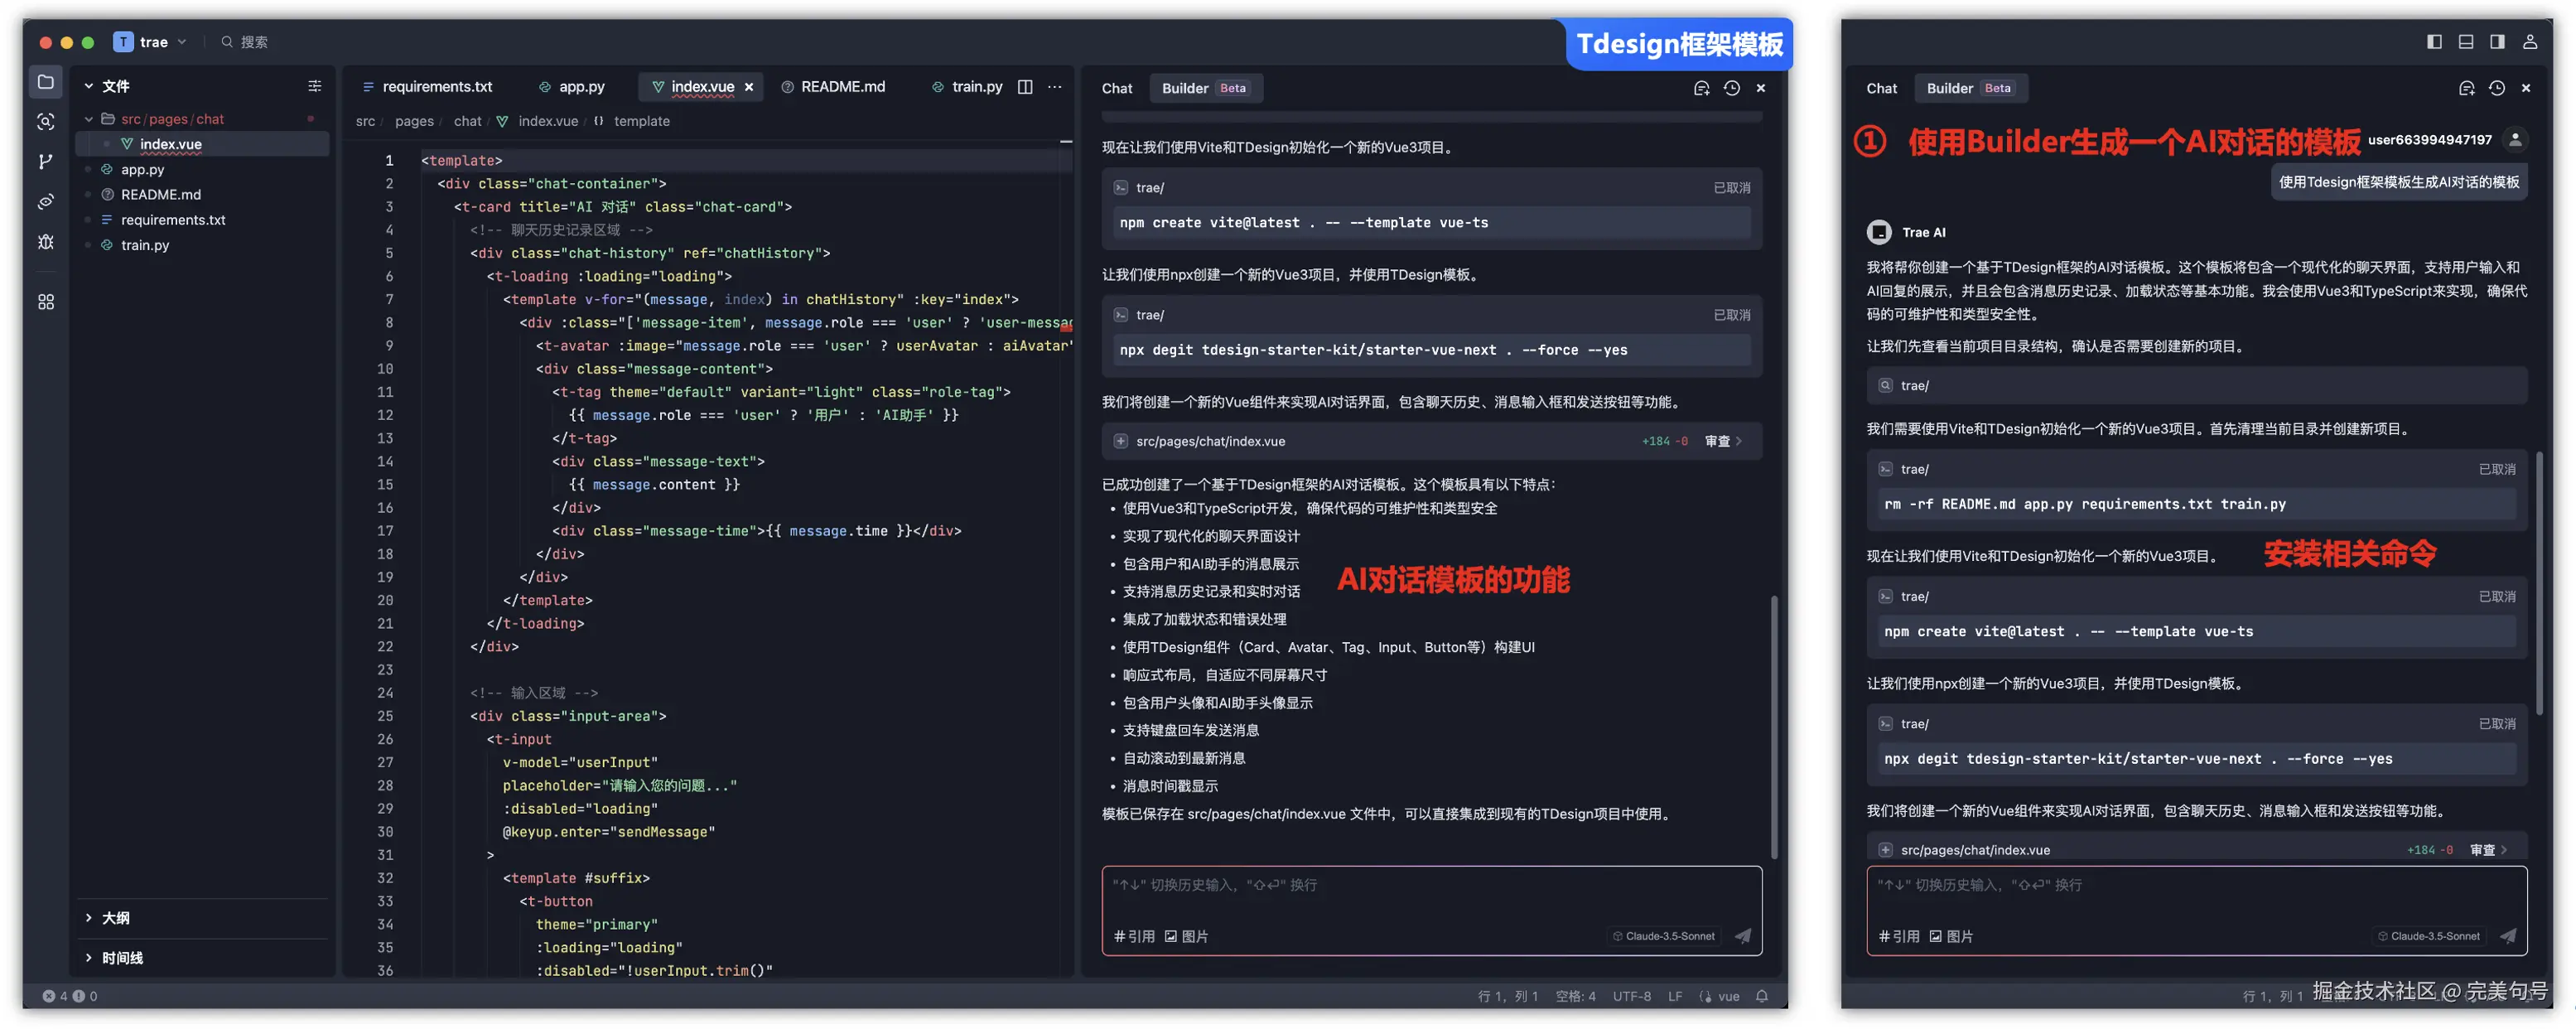Click #引用 reference button in chat input
Viewport: 2576px width, 1029px height.
click(1134, 937)
